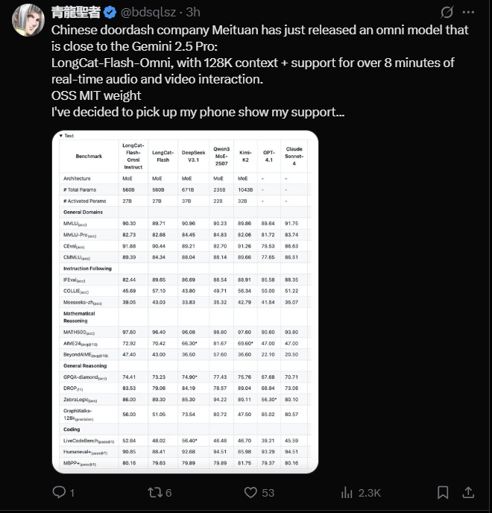This screenshot has width=492, height=513.
Task: Click the display name 青龍聖者
Action: click(x=75, y=13)
